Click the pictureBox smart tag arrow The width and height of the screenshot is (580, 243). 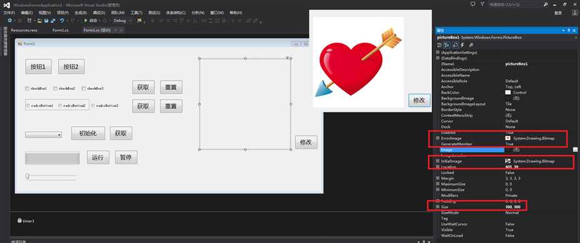pyautogui.click(x=288, y=58)
